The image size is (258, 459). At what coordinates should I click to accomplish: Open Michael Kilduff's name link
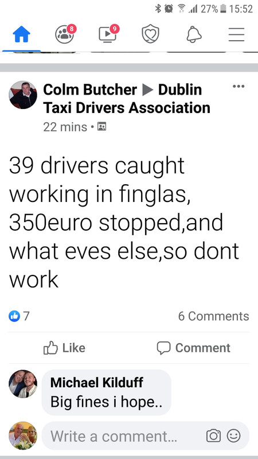coord(97,383)
